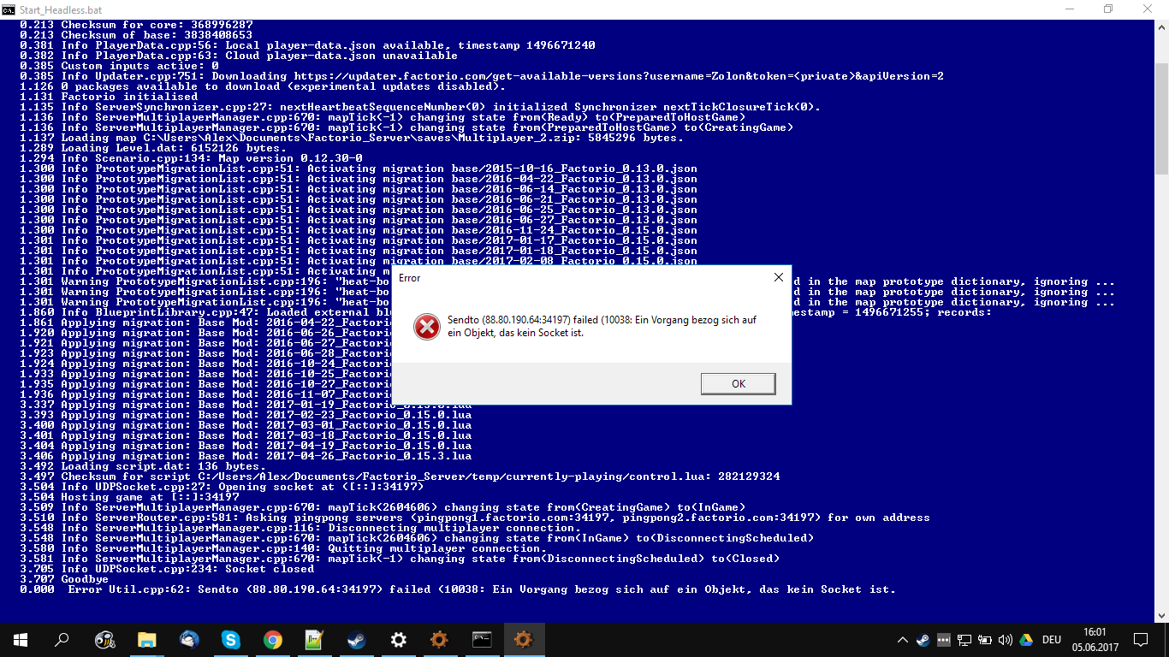Open Windows Settings gear in taskbar
This screenshot has height=657, width=1169.
coord(398,640)
